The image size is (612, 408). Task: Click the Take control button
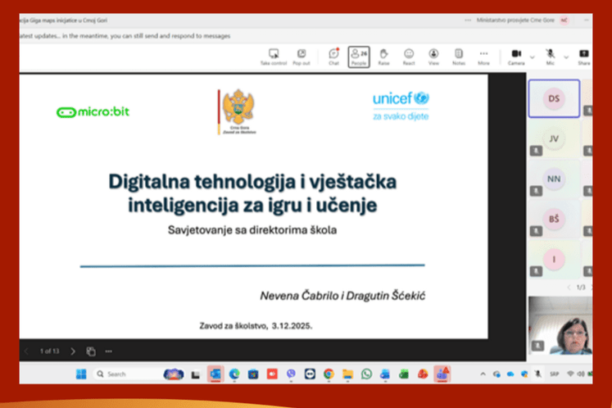[274, 56]
